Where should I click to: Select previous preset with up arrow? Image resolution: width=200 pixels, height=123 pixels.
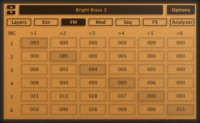click(x=11, y=7)
